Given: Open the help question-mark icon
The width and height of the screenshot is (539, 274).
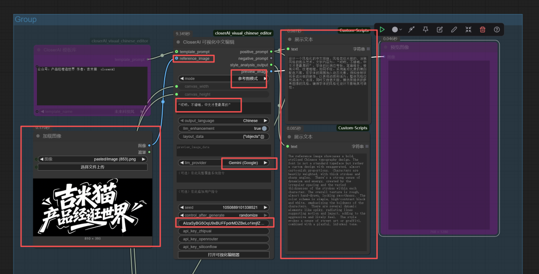Looking at the screenshot, I should (497, 29).
